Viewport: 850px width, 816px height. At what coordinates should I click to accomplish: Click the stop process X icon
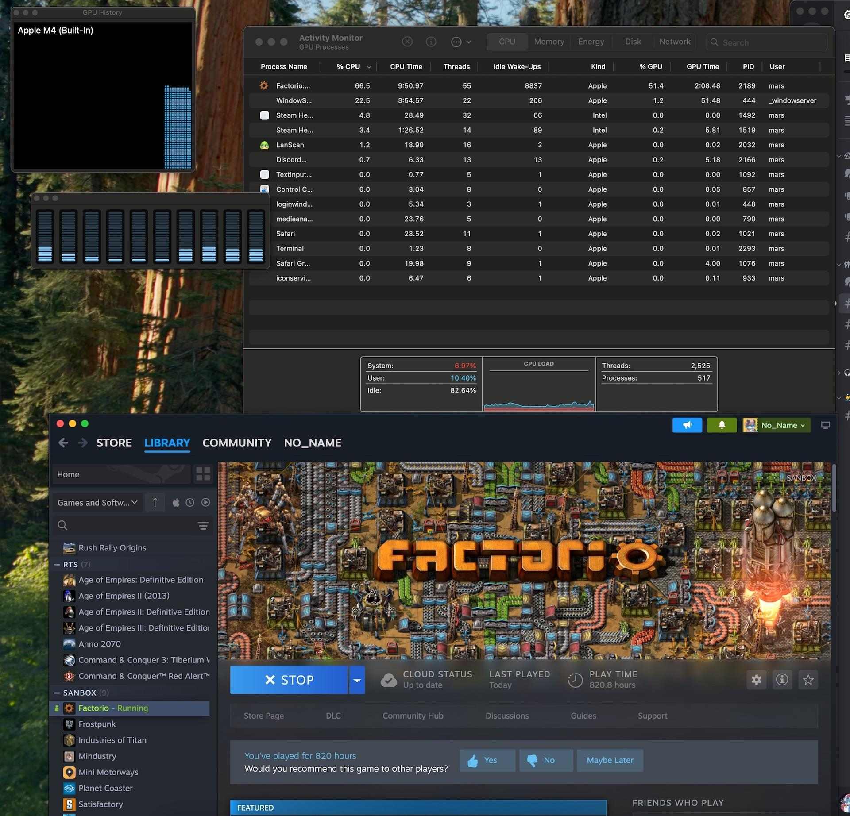tap(407, 42)
